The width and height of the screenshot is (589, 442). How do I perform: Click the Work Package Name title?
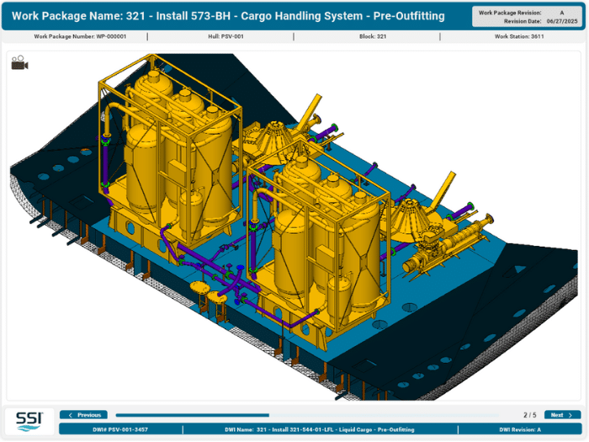click(x=228, y=16)
